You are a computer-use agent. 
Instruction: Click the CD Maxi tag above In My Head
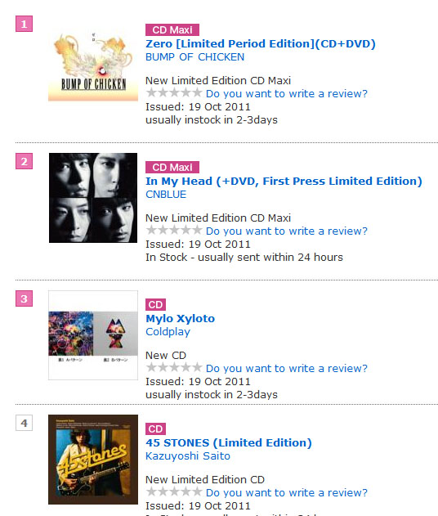172,167
